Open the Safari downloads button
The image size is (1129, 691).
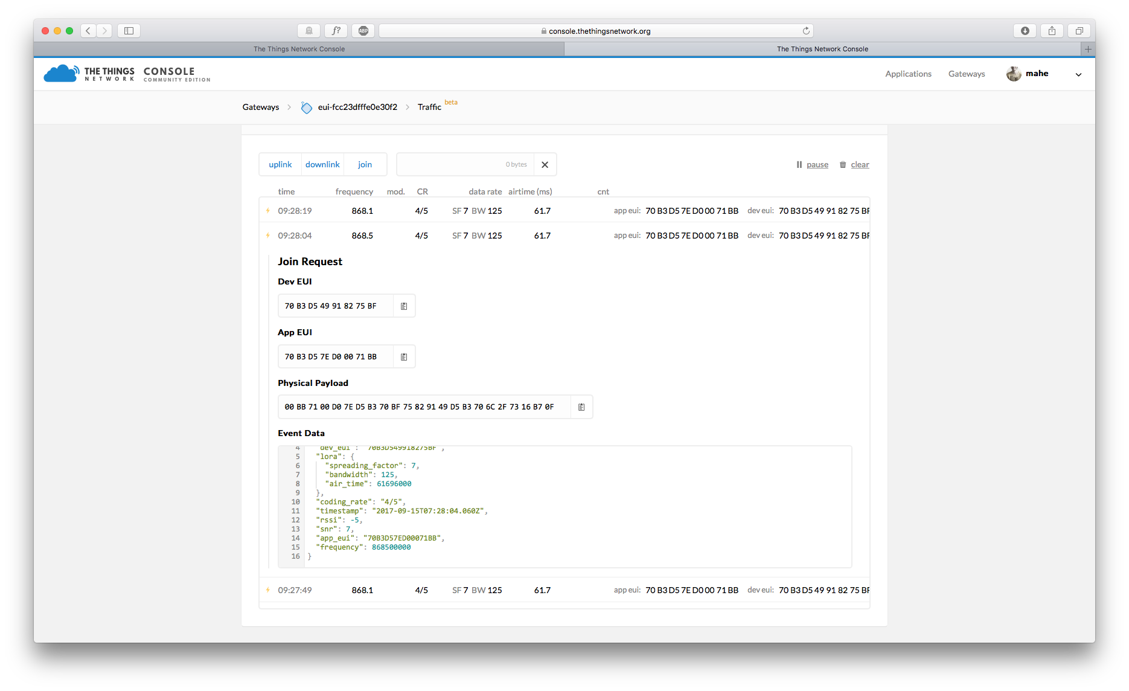(1025, 31)
